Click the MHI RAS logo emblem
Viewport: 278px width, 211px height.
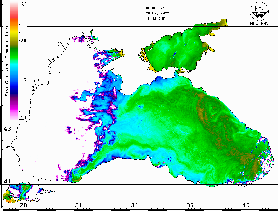(259, 11)
